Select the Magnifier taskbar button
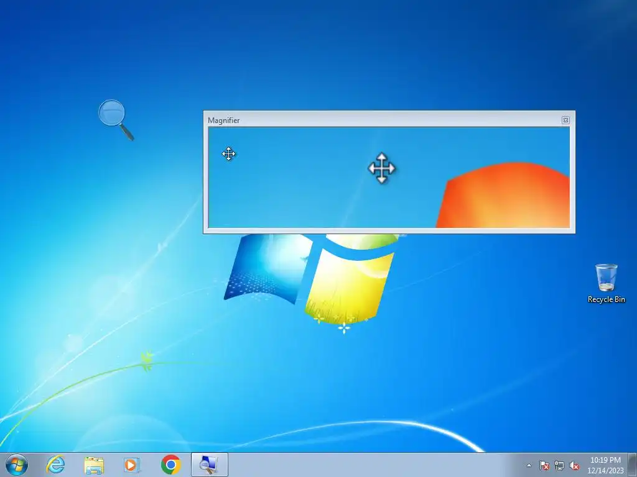This screenshot has width=637, height=477. coord(209,465)
